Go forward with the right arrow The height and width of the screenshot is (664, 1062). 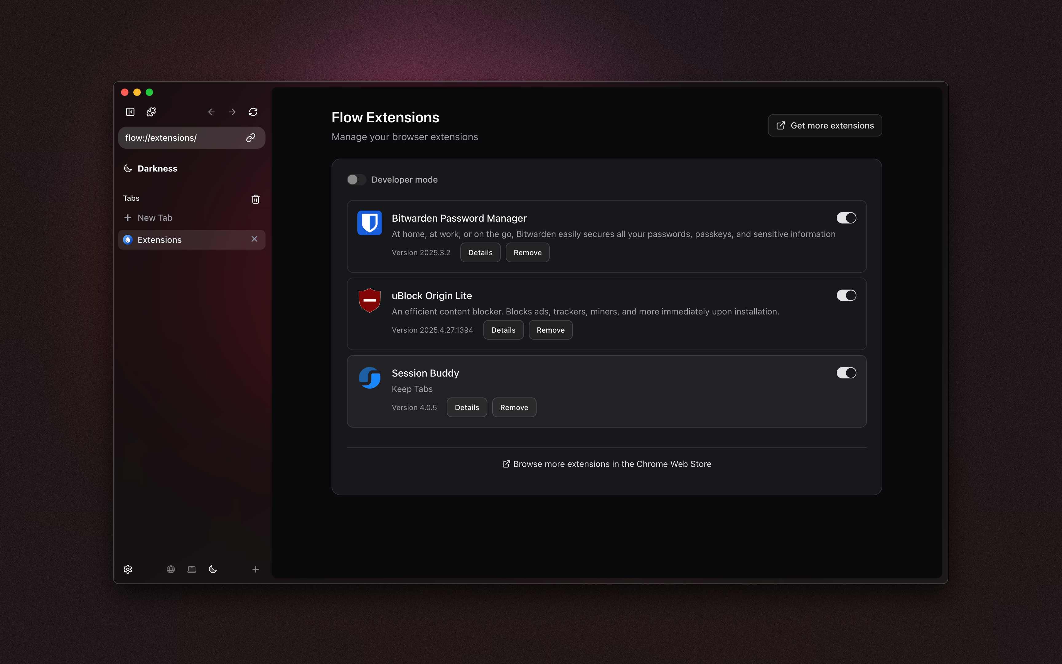click(232, 112)
